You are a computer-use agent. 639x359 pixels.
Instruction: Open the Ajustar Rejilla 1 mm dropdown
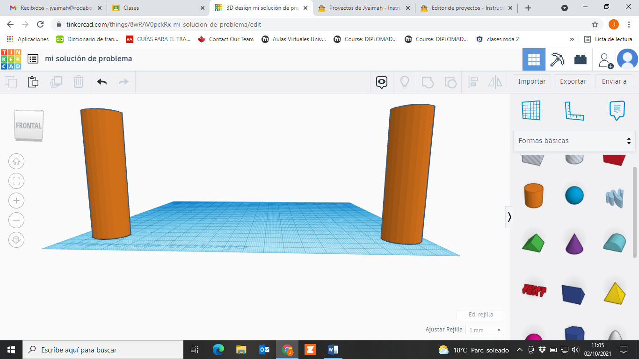(485, 330)
